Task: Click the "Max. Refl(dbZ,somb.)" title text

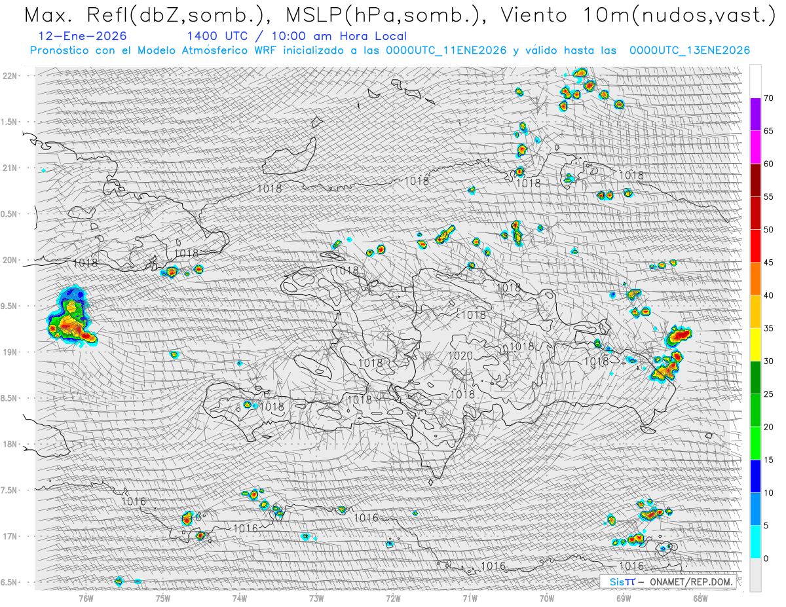Action: [x=146, y=14]
